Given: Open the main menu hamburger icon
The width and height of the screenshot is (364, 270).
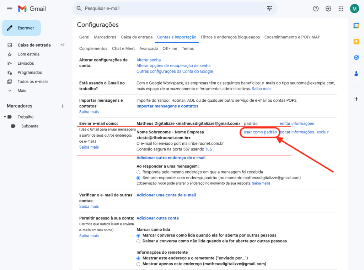Looking at the screenshot, I should pos(10,9).
